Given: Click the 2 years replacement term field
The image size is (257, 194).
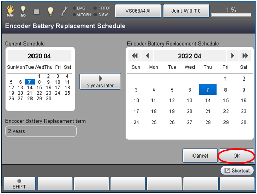Looking at the screenshot, I should click(x=41, y=131).
